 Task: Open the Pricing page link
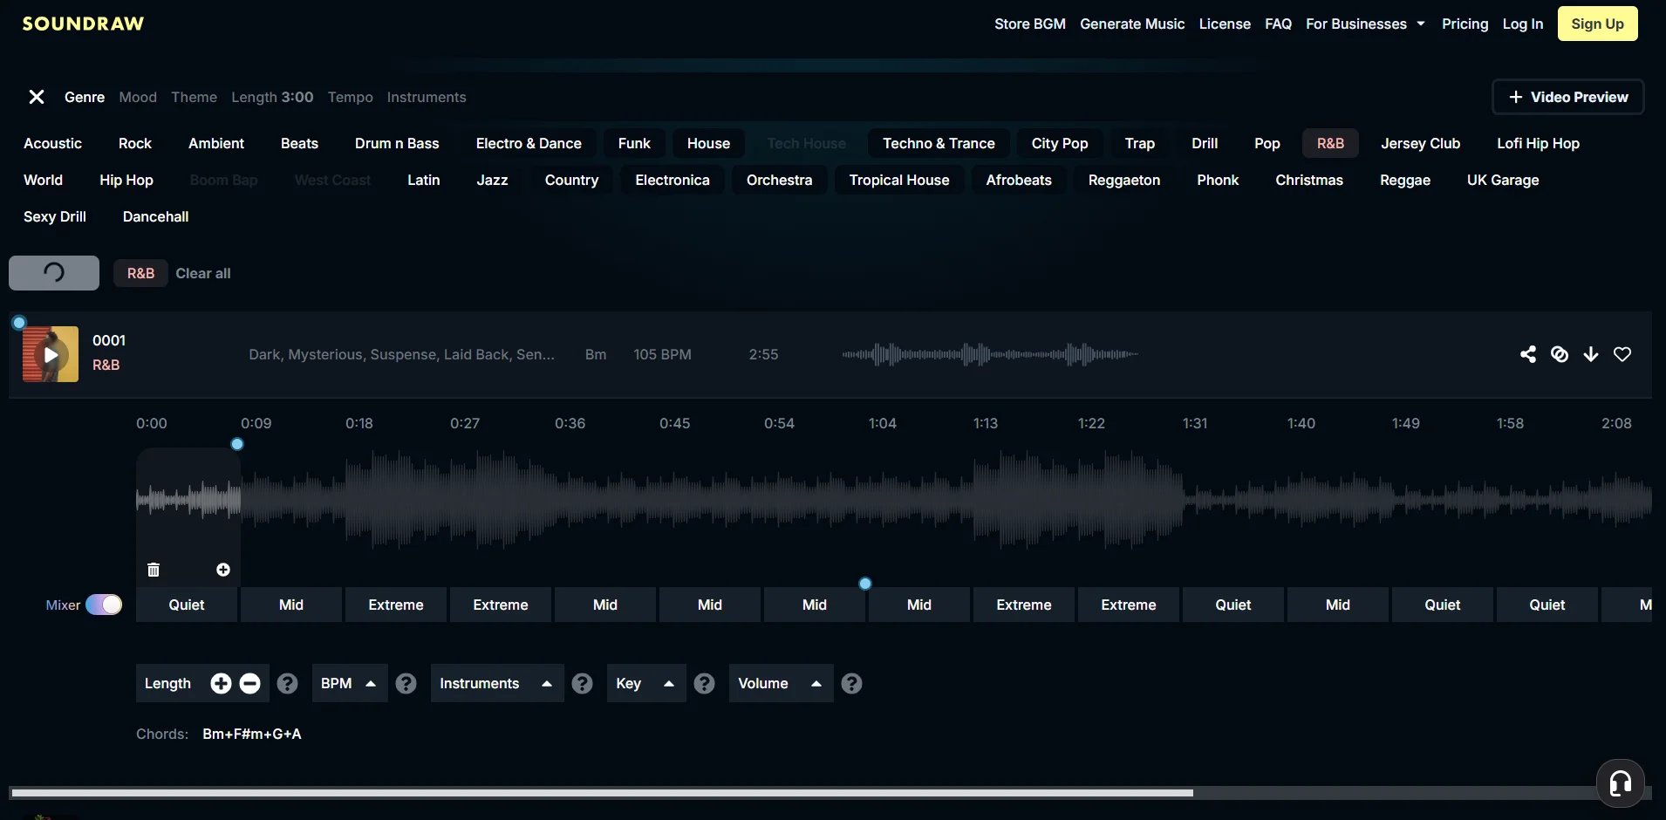1465,24
